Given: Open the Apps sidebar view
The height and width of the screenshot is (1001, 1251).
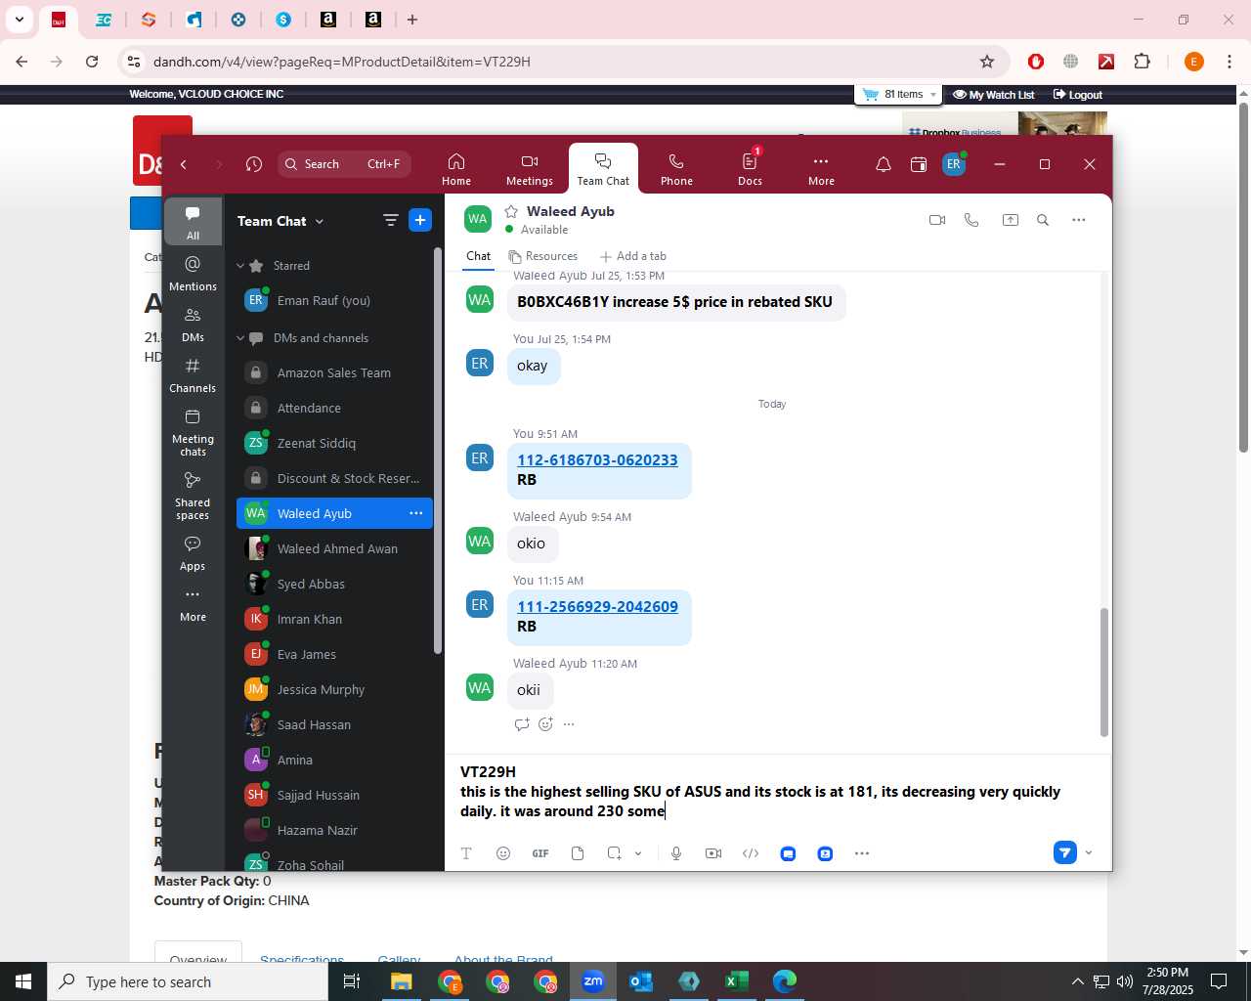Looking at the screenshot, I should [193, 553].
